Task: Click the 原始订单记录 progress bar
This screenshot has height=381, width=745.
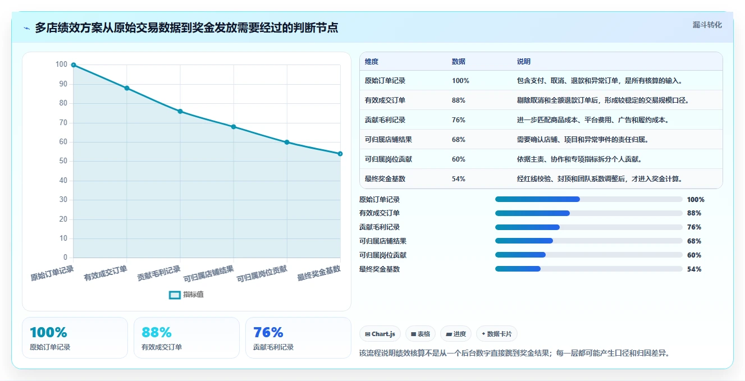Action: [589, 199]
